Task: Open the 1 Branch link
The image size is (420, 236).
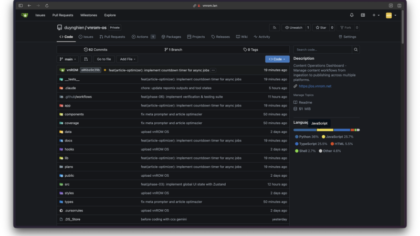Action: pyautogui.click(x=173, y=49)
